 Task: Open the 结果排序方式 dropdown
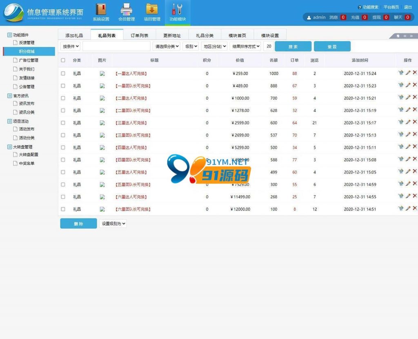(245, 47)
